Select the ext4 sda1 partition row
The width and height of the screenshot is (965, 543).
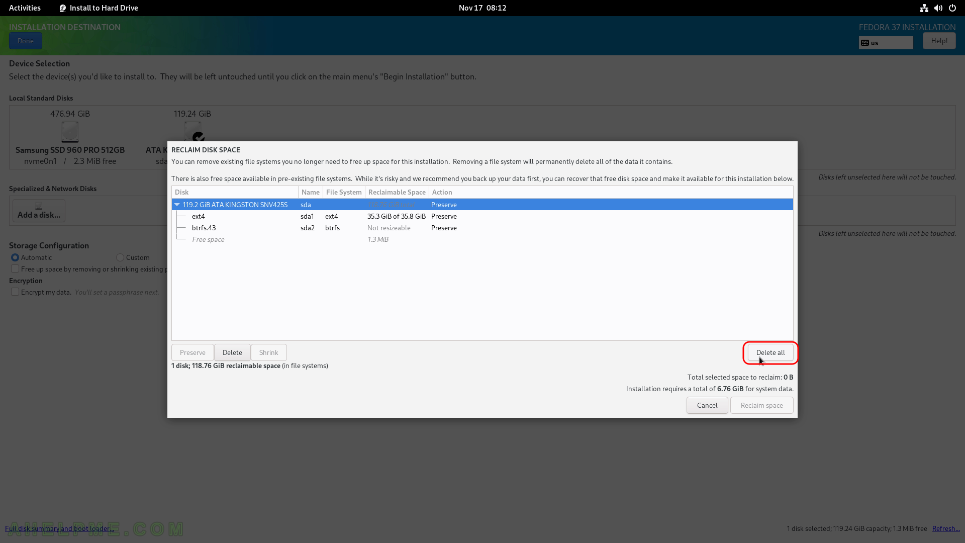tap(482, 216)
